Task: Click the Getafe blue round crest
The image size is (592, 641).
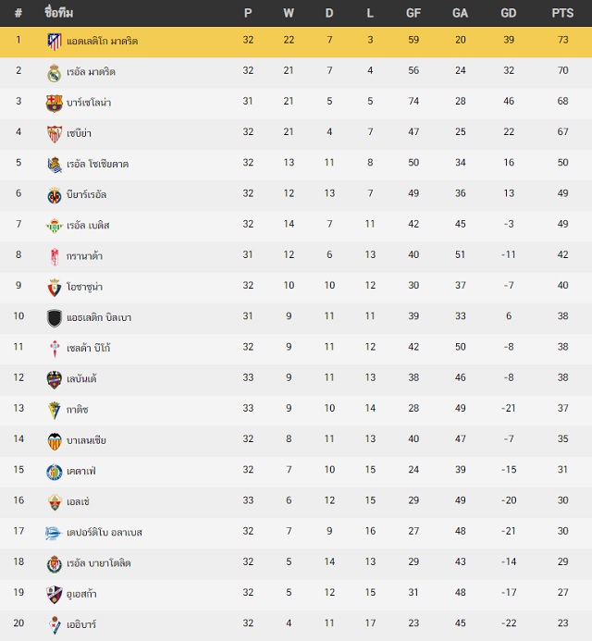Action: point(54,472)
